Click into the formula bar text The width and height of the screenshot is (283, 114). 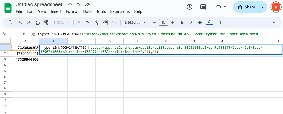149,34
